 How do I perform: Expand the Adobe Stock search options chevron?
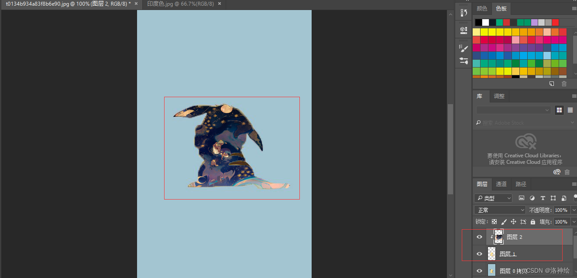tap(573, 123)
